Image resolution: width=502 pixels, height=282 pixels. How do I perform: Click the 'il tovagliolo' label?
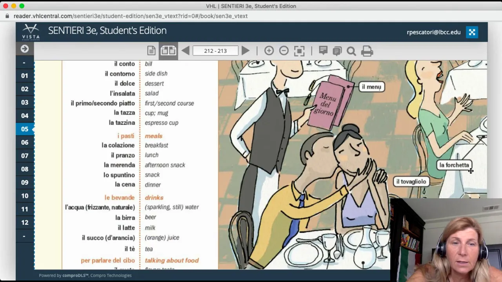[x=411, y=181]
